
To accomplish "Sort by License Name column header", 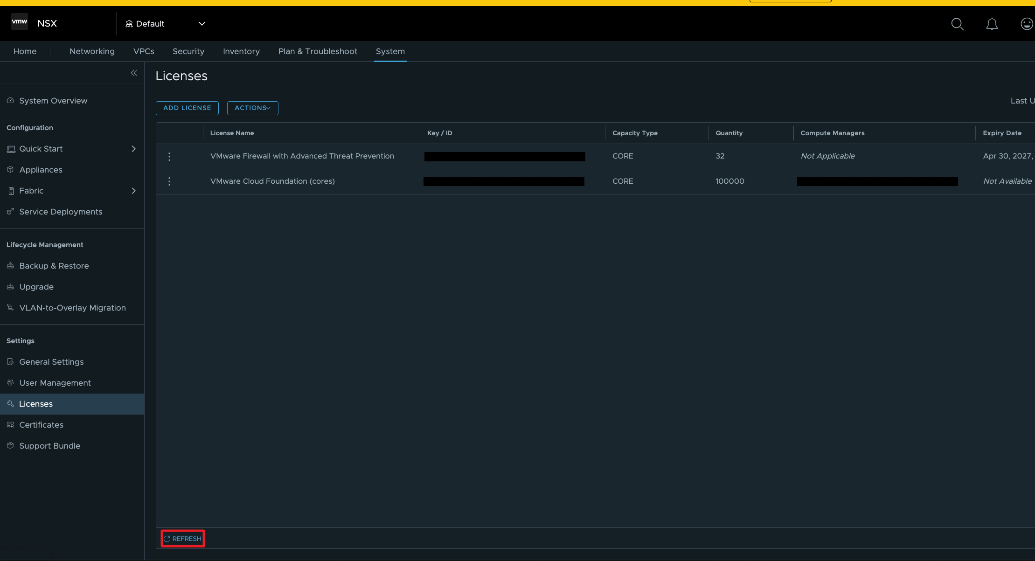I will point(232,133).
